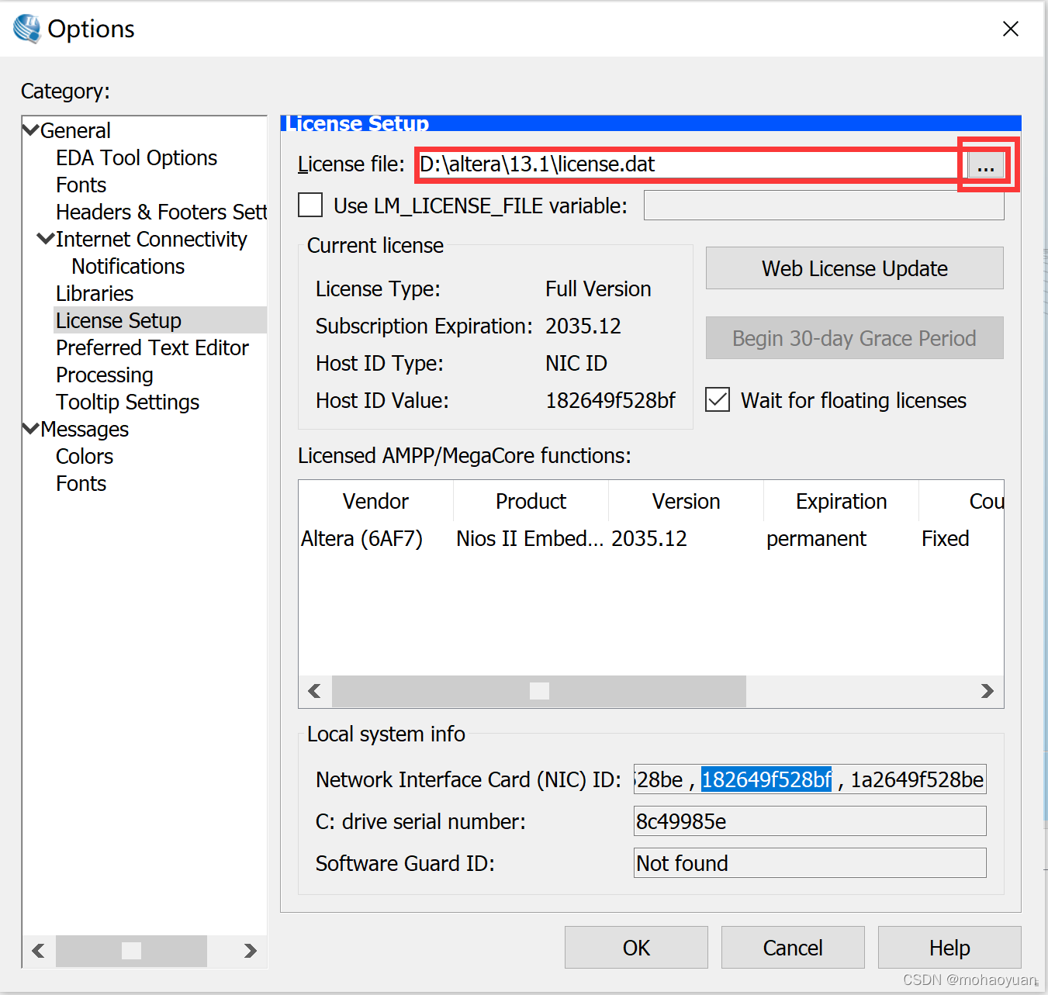1048x995 pixels.
Task: Select Fonts under Messages
Action: click(x=81, y=484)
